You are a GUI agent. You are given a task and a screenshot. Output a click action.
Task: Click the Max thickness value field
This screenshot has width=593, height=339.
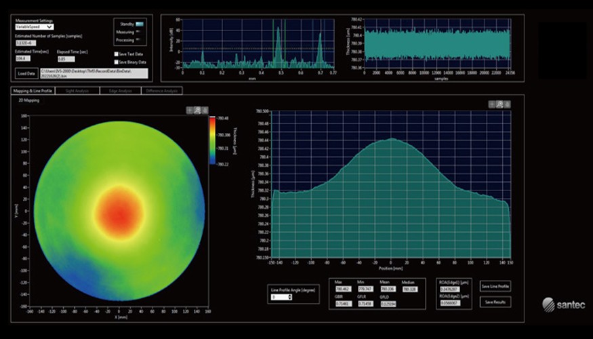(x=343, y=289)
